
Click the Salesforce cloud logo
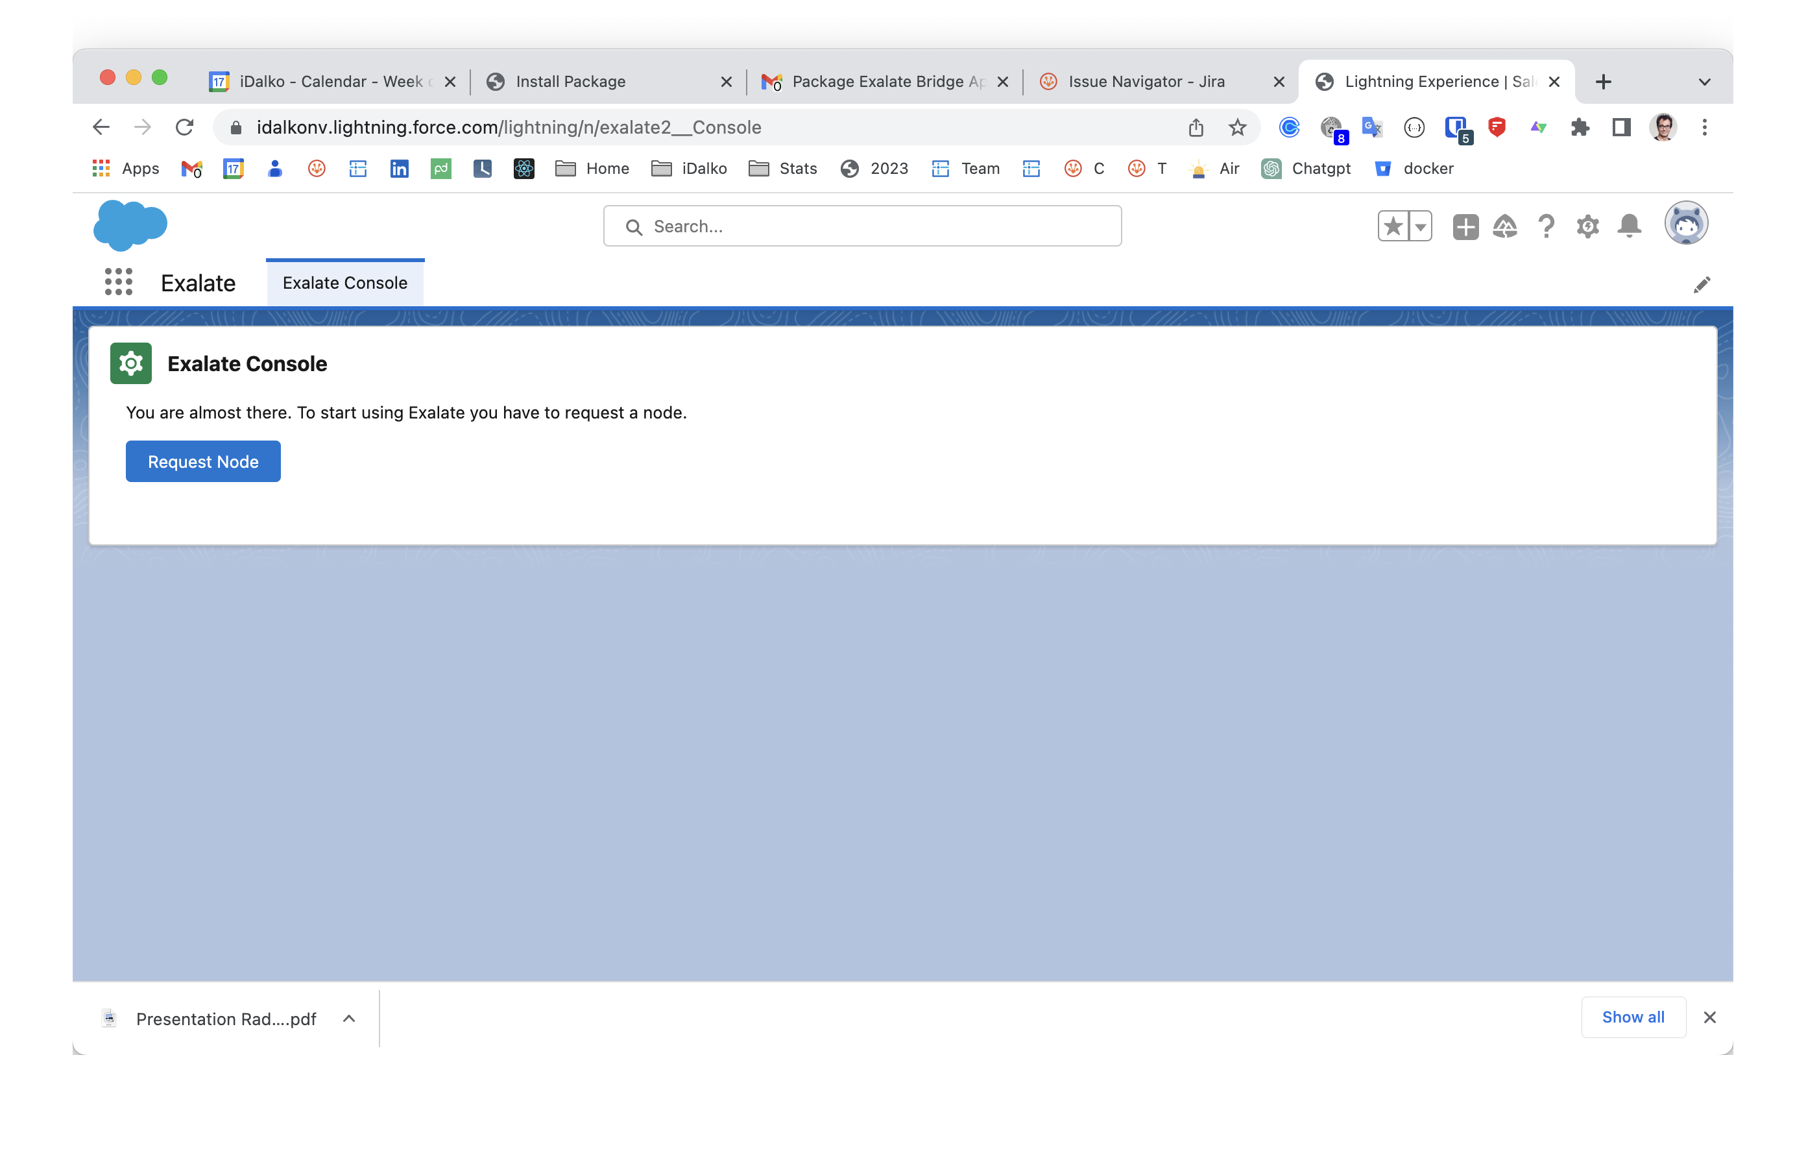[x=130, y=224]
